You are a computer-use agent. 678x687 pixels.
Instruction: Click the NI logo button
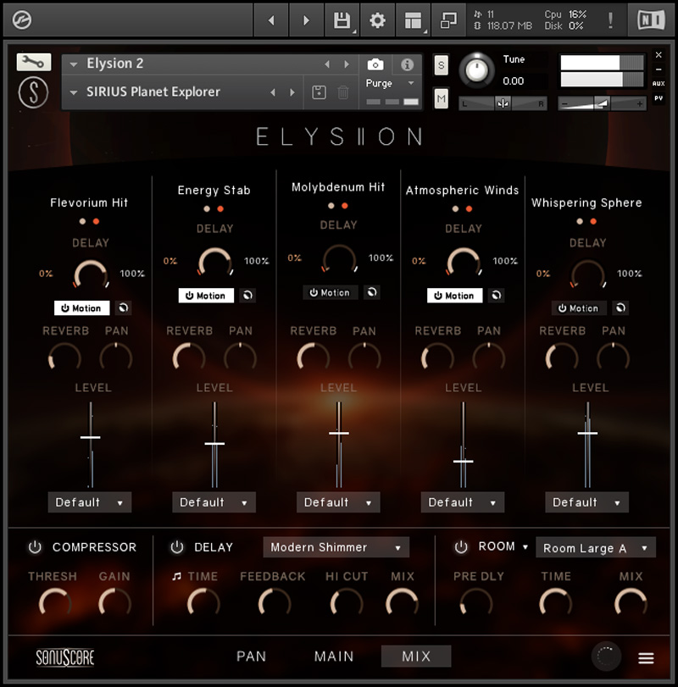pyautogui.click(x=651, y=20)
